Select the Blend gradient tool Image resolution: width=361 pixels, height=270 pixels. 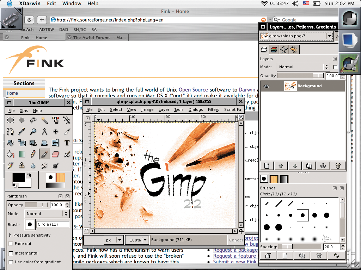pos(22,154)
